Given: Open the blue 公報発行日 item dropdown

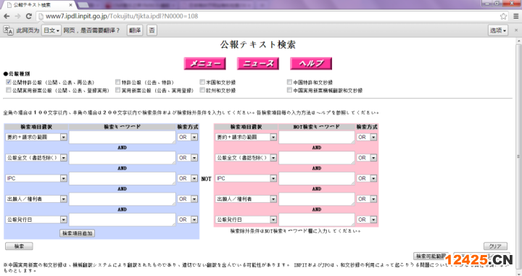Looking at the screenshot, I should click(x=36, y=219).
